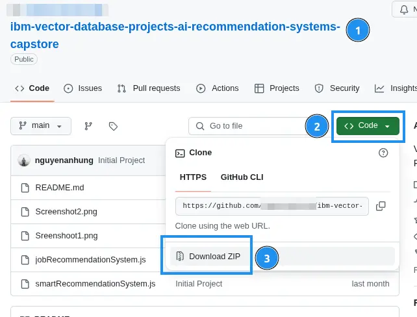This screenshot has width=417, height=317.
Task: Click the branches icon
Action: tap(88, 126)
